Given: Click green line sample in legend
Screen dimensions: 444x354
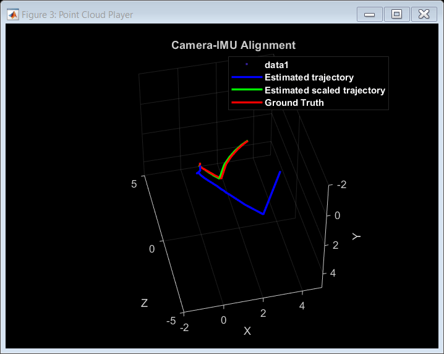Looking at the screenshot, I should 247,90.
